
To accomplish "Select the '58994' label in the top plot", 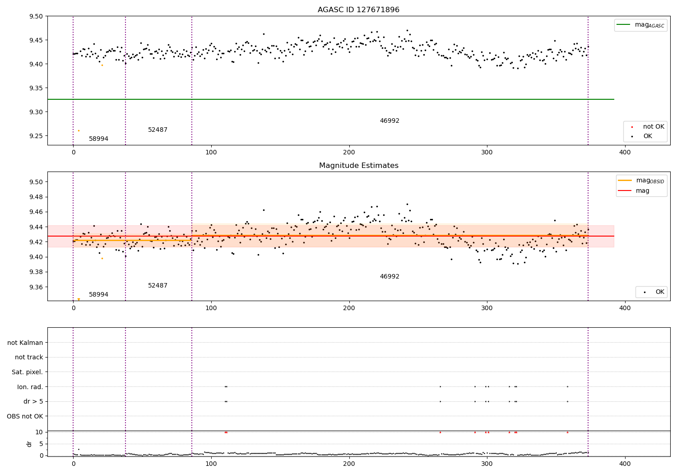I will click(98, 139).
